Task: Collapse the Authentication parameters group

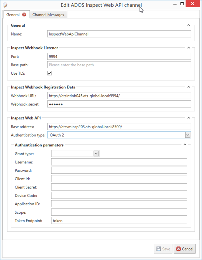Action: pyautogui.click(x=185, y=145)
